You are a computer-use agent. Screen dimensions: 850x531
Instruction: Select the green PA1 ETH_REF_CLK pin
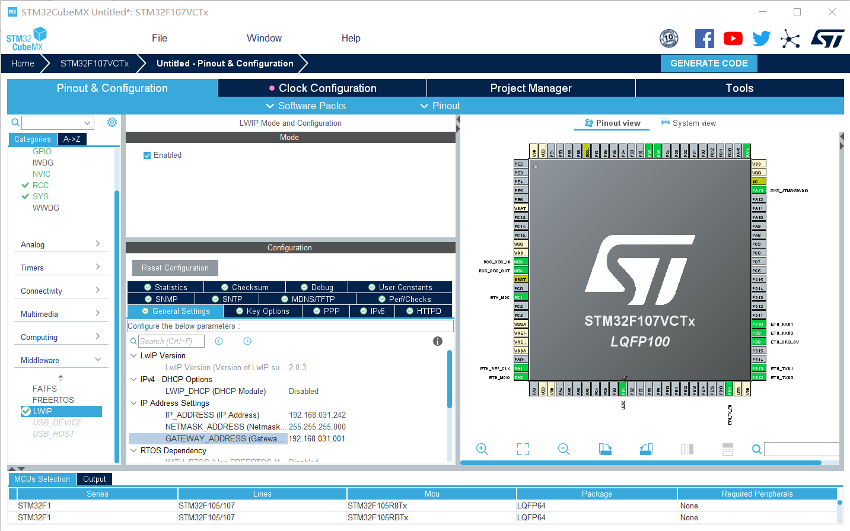pos(521,368)
